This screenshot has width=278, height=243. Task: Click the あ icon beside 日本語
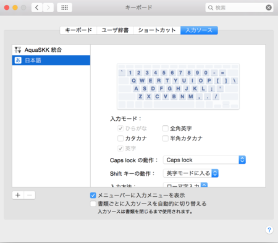point(18,60)
